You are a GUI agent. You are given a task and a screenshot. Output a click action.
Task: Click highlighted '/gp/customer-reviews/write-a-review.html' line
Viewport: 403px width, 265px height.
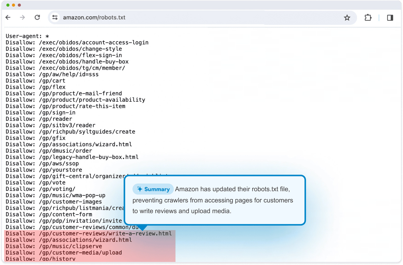pyautogui.click(x=89, y=234)
